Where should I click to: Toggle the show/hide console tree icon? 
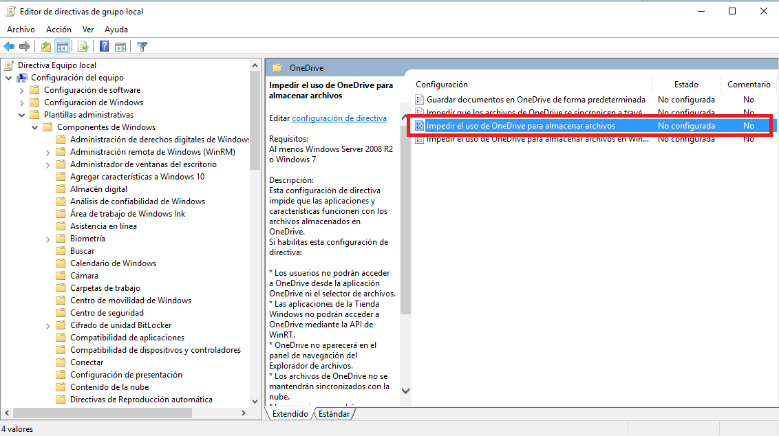click(63, 47)
